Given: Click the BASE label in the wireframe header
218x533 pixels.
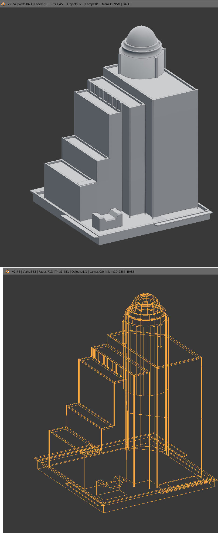Looking at the screenshot, I should 131,272.
